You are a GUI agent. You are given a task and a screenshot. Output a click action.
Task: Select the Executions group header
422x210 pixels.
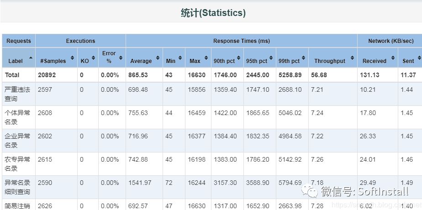click(80, 41)
